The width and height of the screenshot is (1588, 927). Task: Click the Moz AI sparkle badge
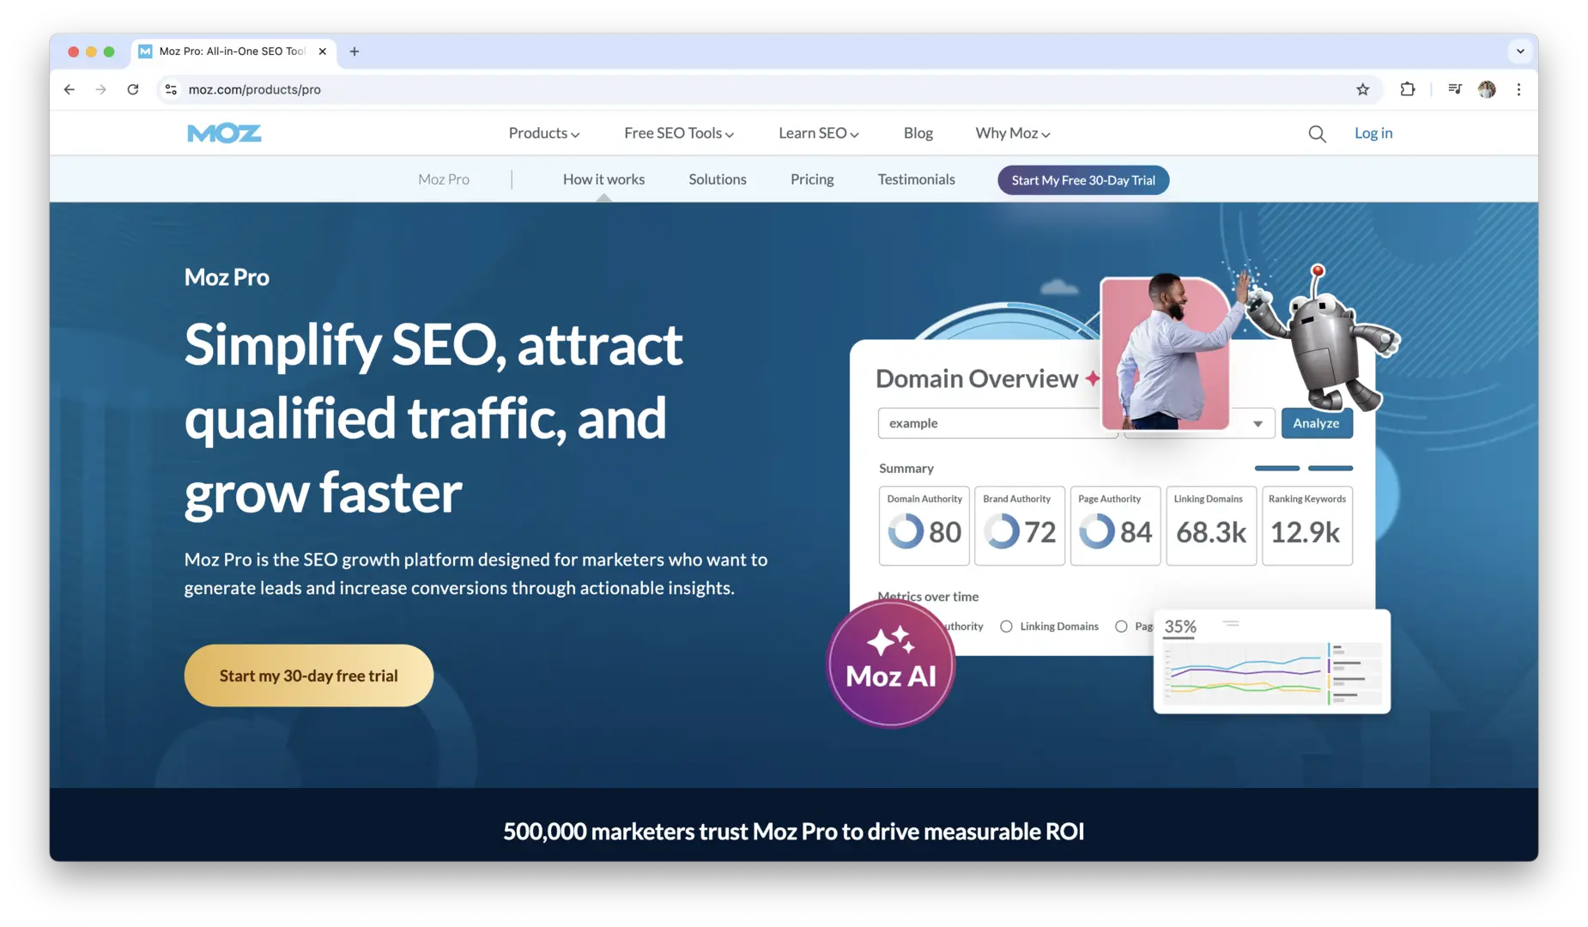click(891, 663)
